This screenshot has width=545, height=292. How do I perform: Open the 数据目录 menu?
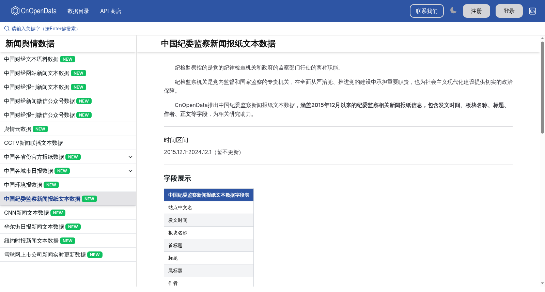78,11
